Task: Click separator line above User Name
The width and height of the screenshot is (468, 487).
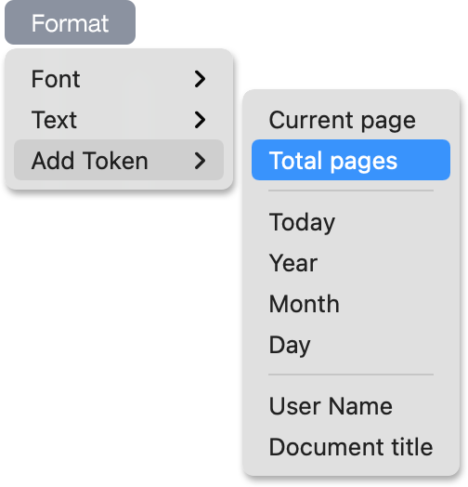Action: click(351, 375)
